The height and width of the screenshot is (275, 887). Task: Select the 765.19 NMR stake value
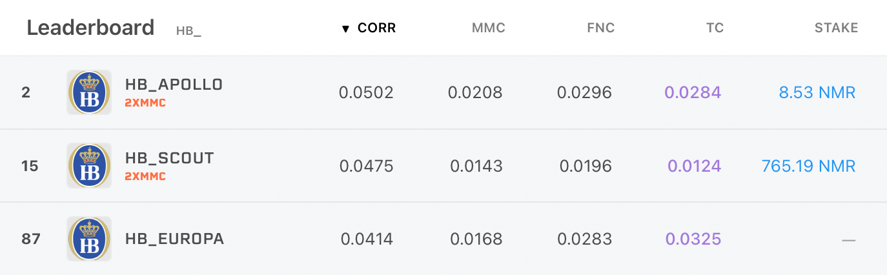809,166
